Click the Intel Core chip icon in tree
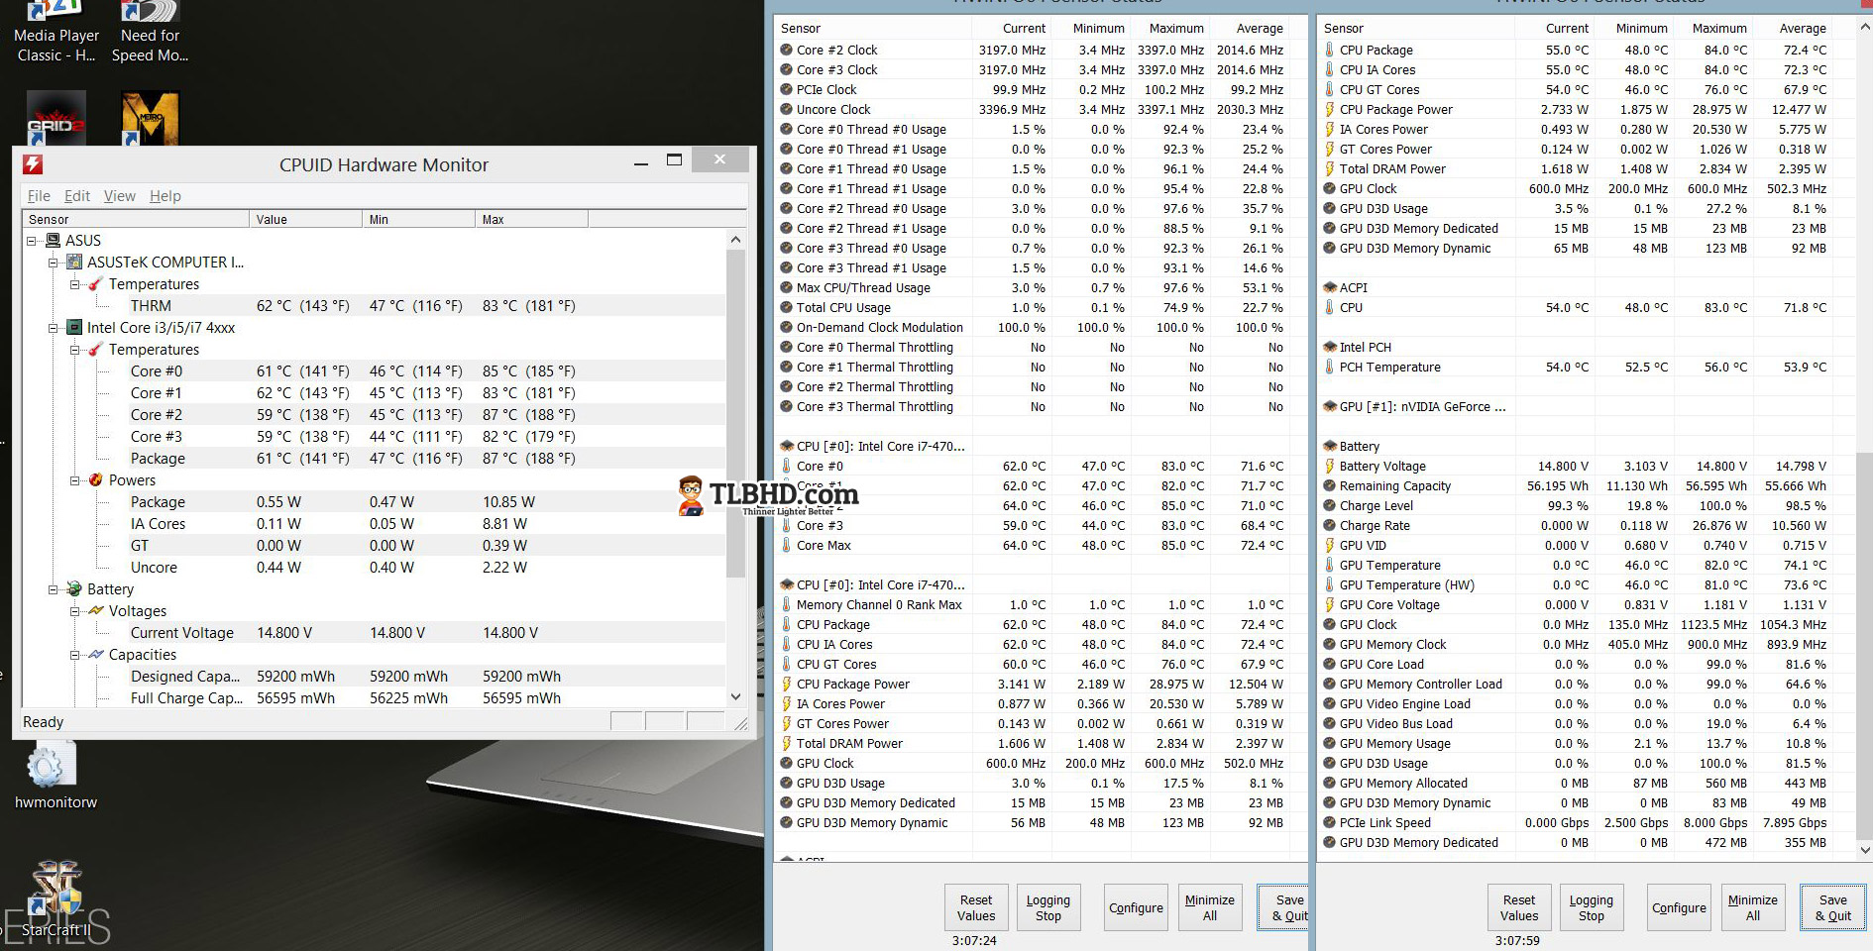The image size is (1873, 951). [74, 328]
